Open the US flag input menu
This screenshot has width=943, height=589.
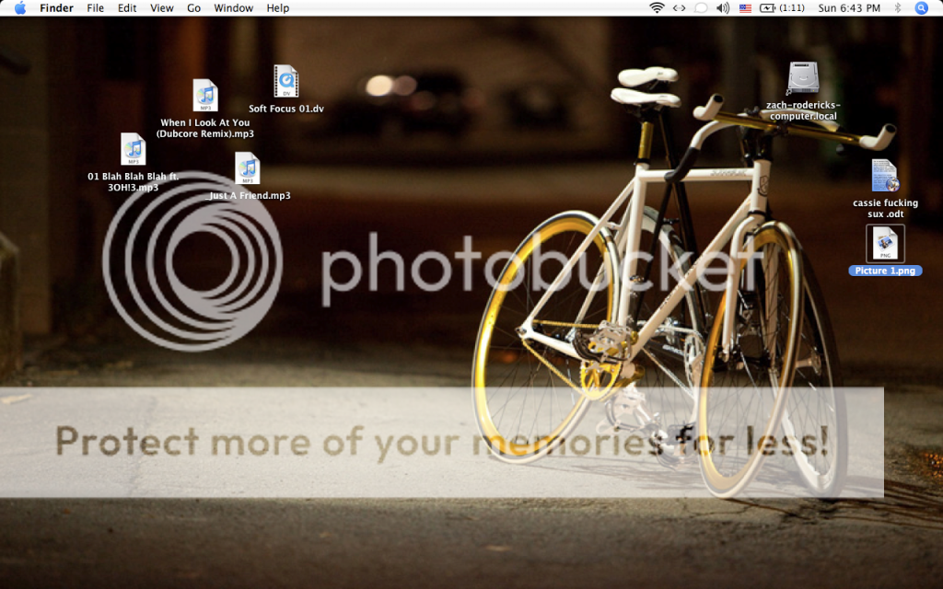tap(745, 8)
